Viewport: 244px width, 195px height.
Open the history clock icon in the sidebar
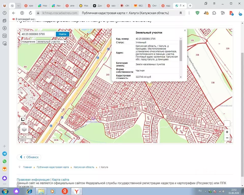pyautogui.click(x=5, y=13)
